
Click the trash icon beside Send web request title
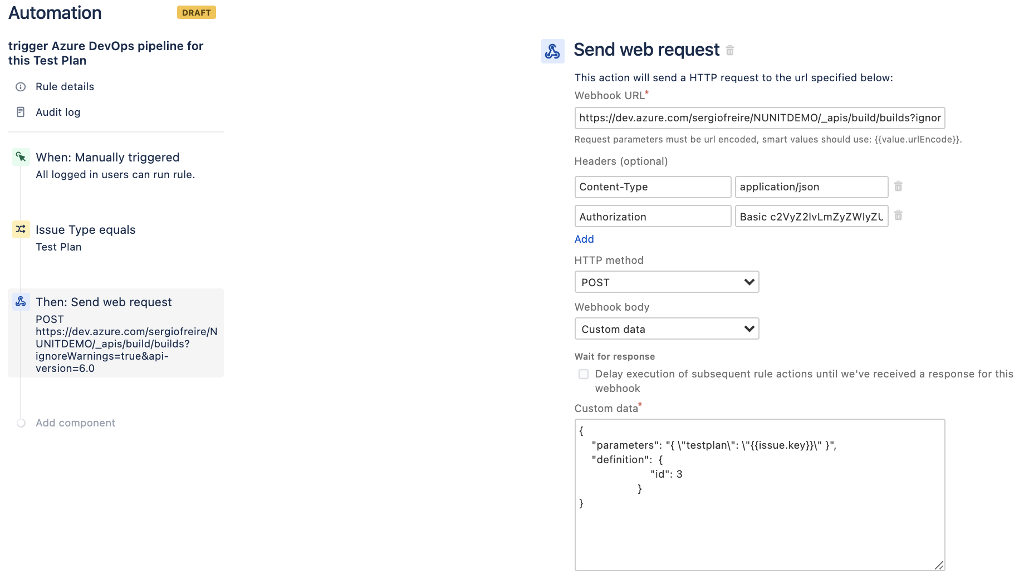(729, 50)
